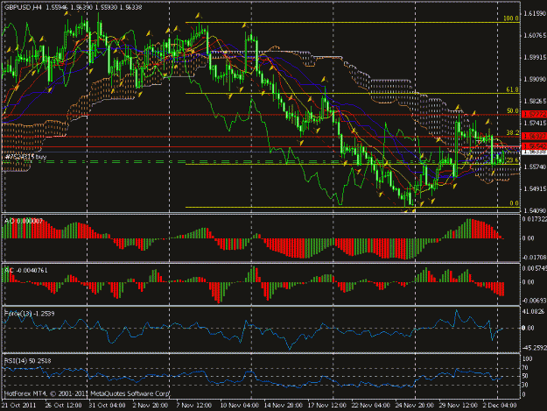Image resolution: width=547 pixels, height=411 pixels.
Task: Click price axis value 1.54915
Action: click(x=534, y=188)
